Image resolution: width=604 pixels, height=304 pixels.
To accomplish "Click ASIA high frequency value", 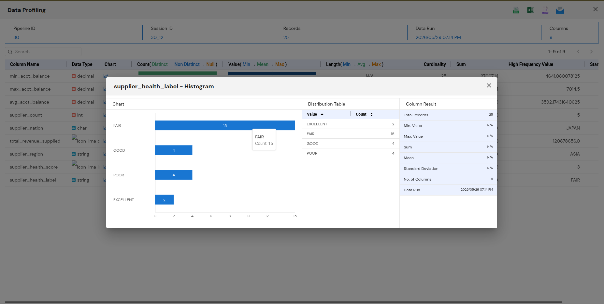I will (x=575, y=154).
